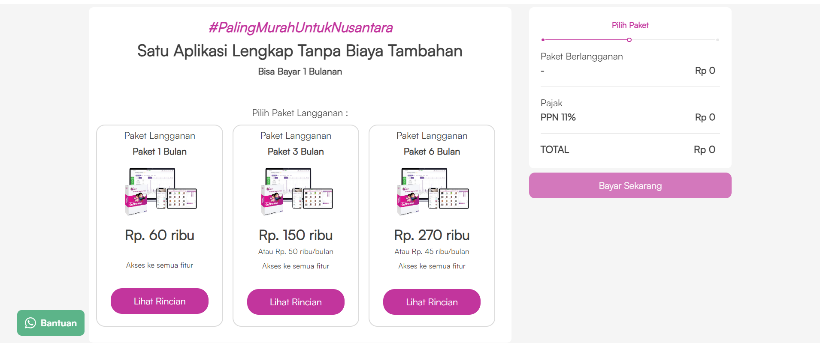View details for the Paket 3 Bulan plan

pyautogui.click(x=296, y=302)
